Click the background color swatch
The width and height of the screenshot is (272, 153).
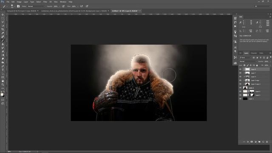[x=4, y=96]
